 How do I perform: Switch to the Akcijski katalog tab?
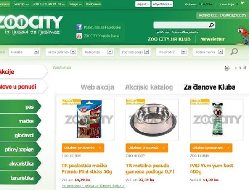click(149, 87)
